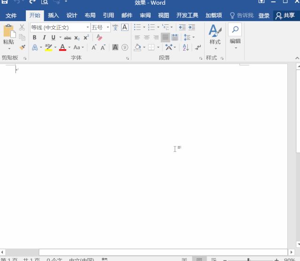Viewport: 300px width, 261px height.
Task: Click the Sign in link
Action: tap(264, 15)
